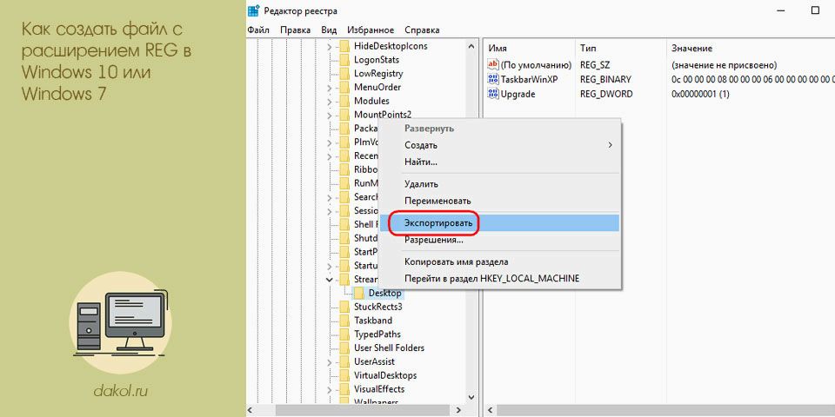
Task: Click the tree scrollbar down arrow
Action: click(471, 397)
